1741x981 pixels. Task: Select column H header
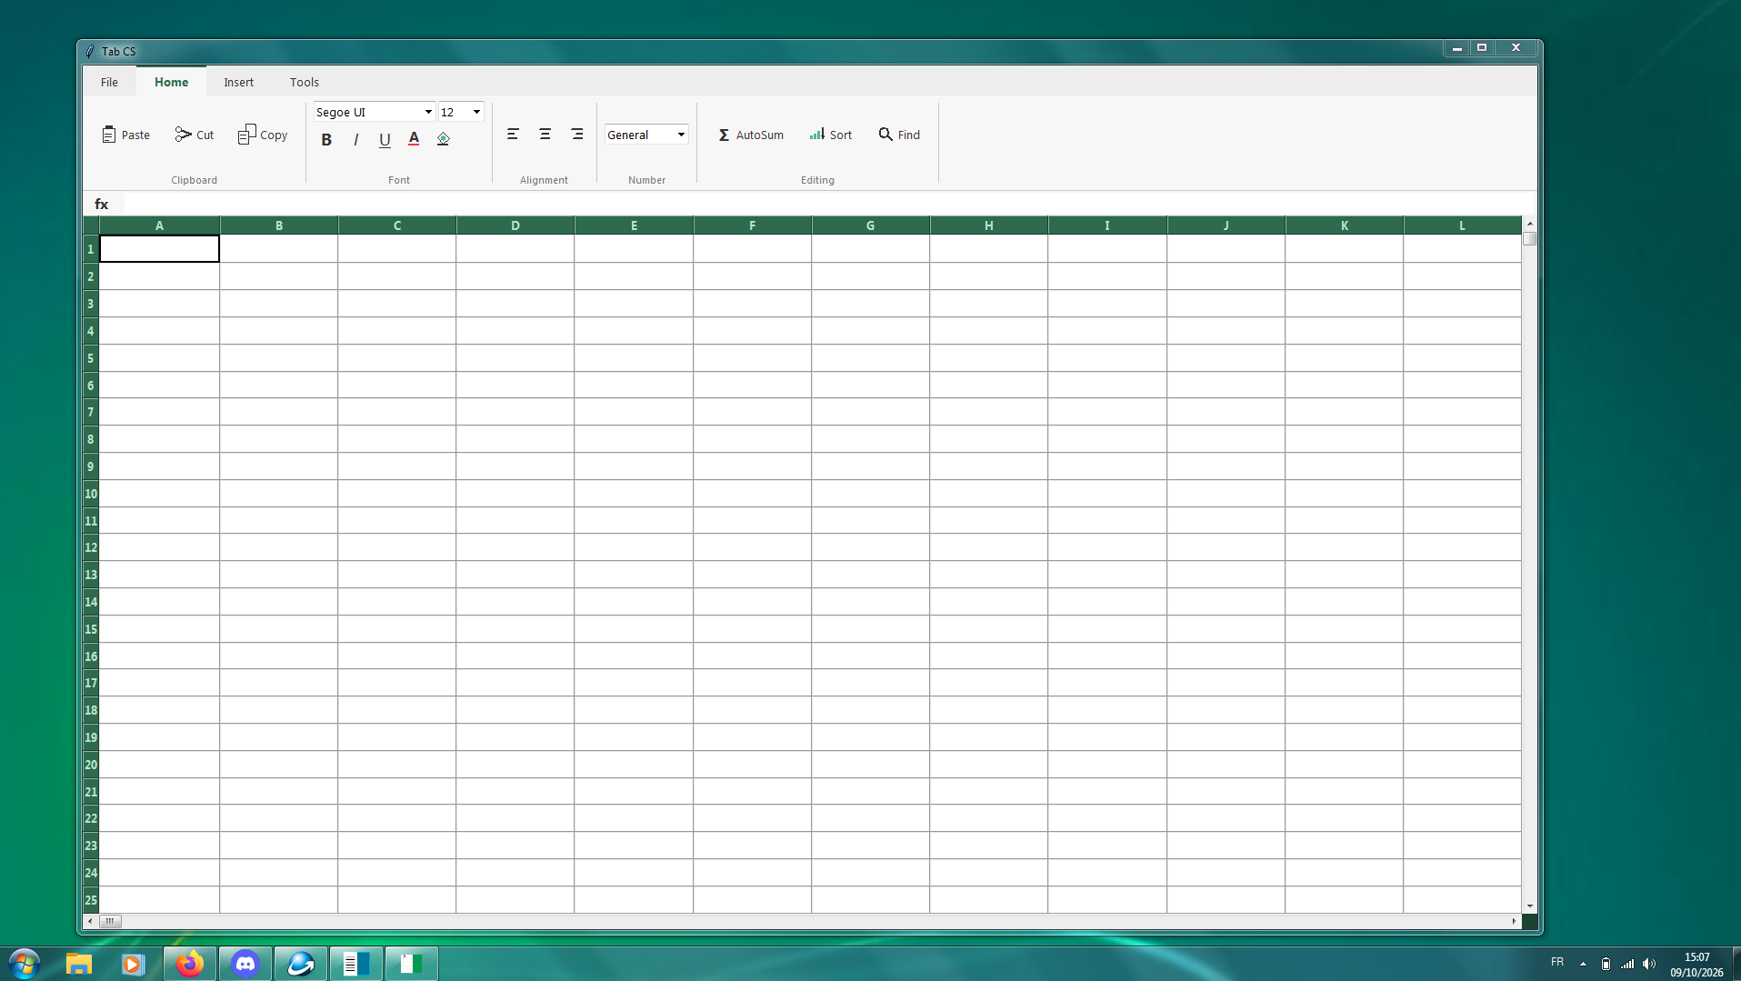[988, 225]
